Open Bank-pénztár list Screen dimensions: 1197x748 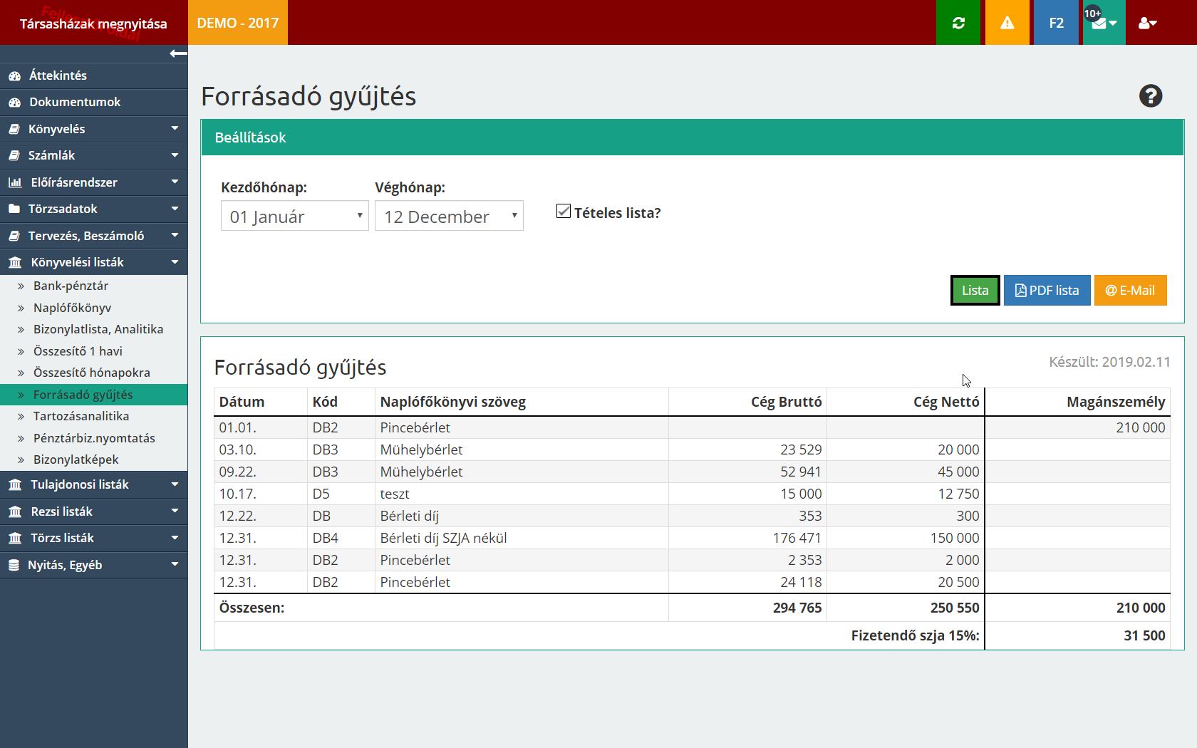tap(71, 286)
